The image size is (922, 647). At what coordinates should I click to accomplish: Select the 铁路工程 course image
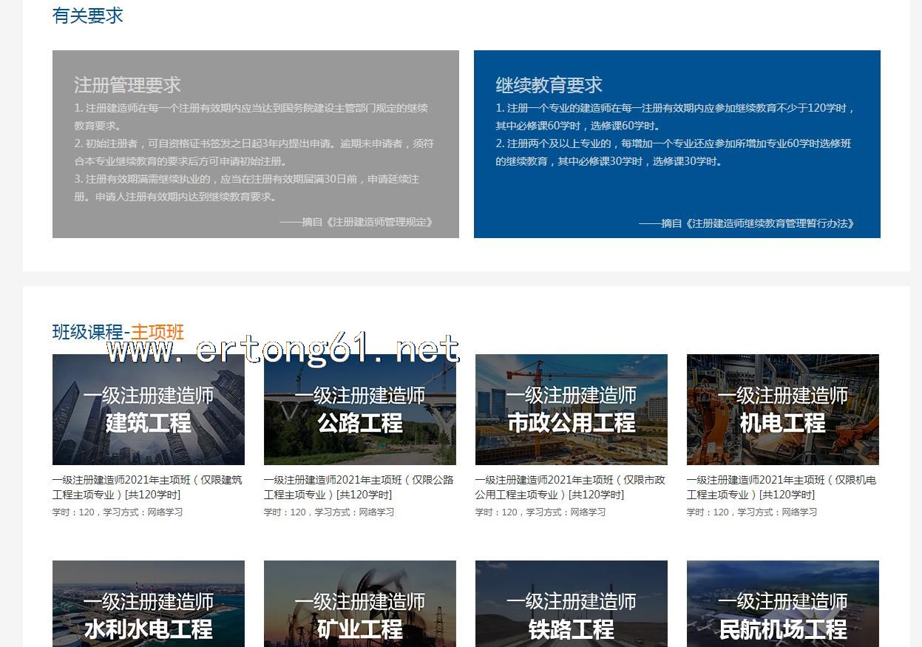(x=571, y=603)
